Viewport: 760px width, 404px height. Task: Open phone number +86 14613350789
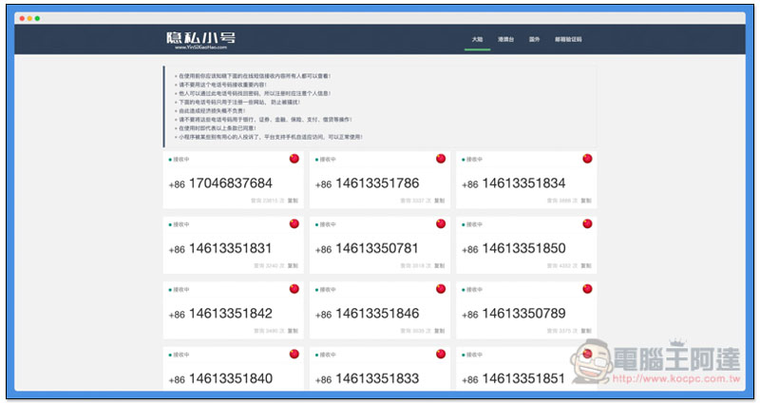tap(513, 314)
